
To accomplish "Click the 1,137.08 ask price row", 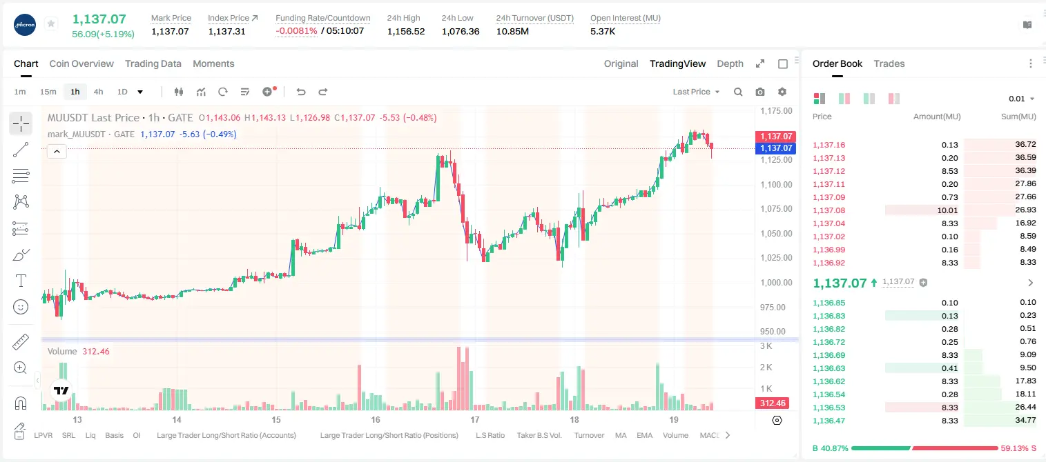I will (924, 210).
